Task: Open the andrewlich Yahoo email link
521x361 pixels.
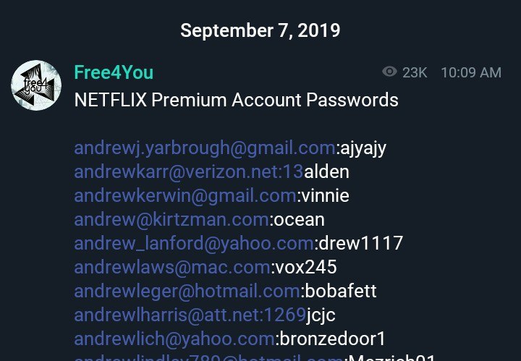Action: [x=174, y=339]
